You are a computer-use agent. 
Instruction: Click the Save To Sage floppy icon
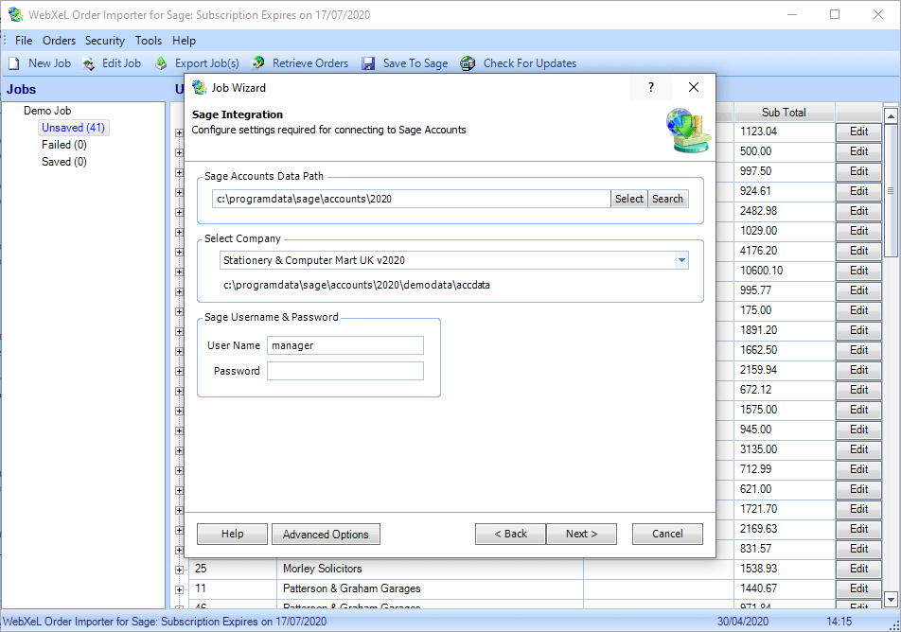coord(368,63)
